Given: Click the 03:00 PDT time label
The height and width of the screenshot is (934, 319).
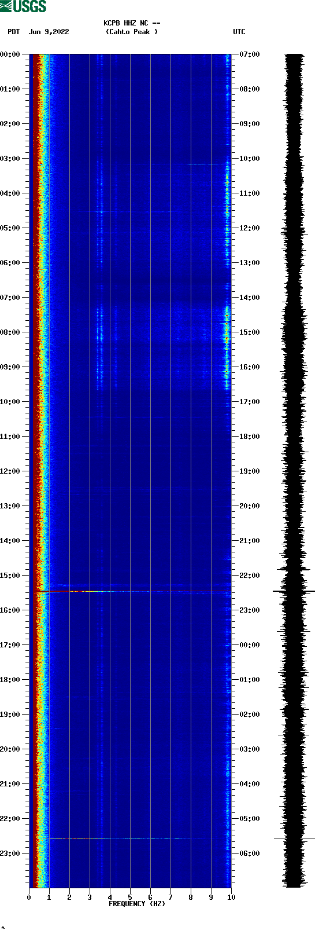Looking at the screenshot, I should click(x=10, y=159).
